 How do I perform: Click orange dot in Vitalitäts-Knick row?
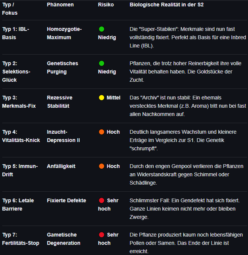tap(101, 132)
